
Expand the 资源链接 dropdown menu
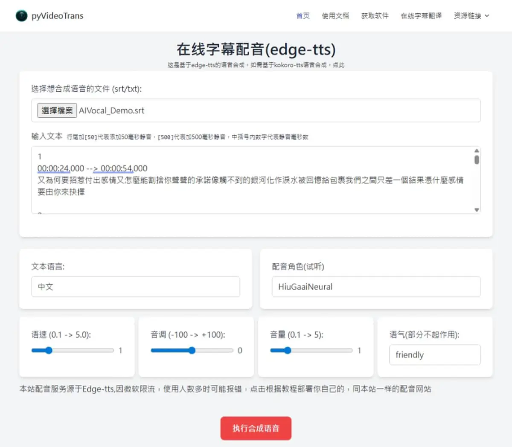pos(471,16)
